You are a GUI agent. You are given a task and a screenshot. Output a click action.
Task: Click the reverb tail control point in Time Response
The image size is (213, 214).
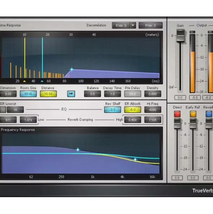pos(71,70)
